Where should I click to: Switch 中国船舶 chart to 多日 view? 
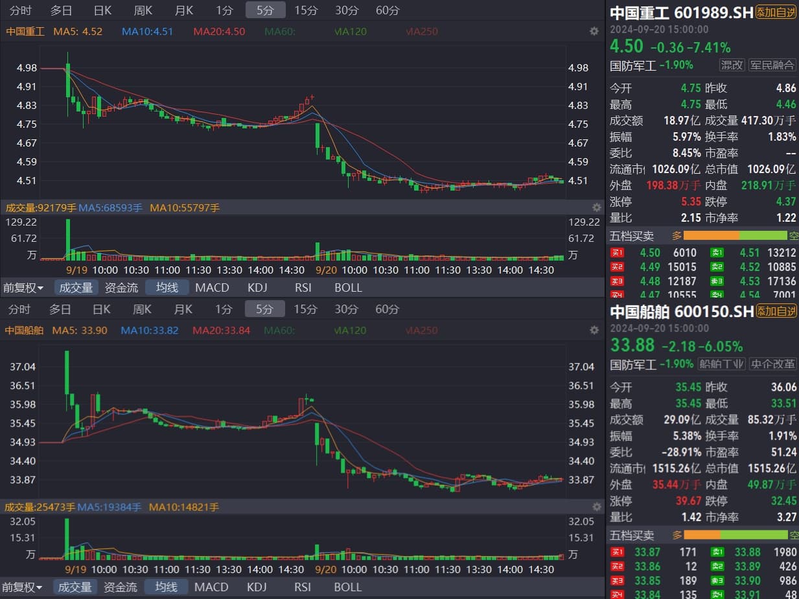[x=60, y=309]
